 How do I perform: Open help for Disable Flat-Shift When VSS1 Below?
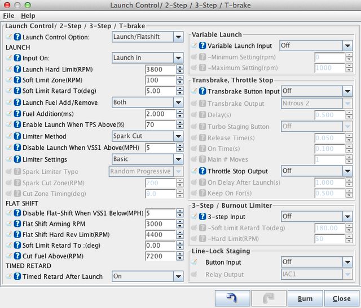tap(17, 213)
